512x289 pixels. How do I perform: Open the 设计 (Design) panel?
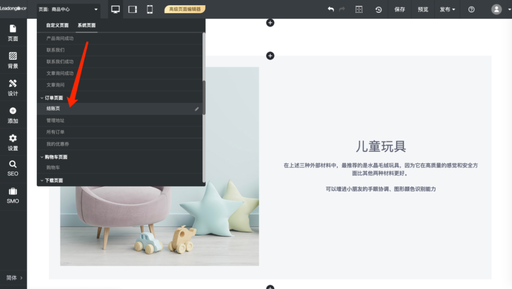pyautogui.click(x=13, y=87)
